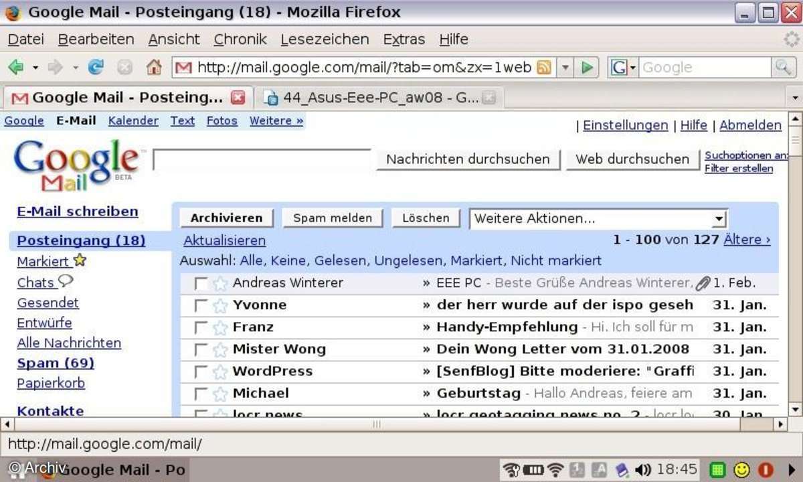Click the vertical page scrollbar thumb
Image resolution: width=803 pixels, height=482 pixels.
click(795, 143)
